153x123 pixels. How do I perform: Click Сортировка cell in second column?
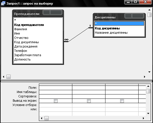click(89, 96)
